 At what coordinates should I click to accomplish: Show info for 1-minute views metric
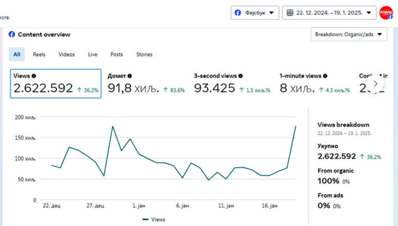(x=325, y=76)
